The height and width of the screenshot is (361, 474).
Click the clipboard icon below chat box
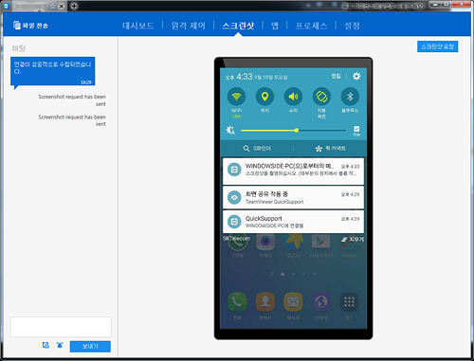[x=46, y=345]
